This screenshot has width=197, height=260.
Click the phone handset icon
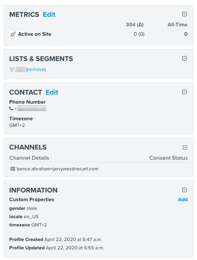click(11, 109)
